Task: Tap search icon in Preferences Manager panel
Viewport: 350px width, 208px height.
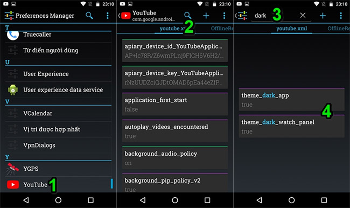Action: coord(89,16)
